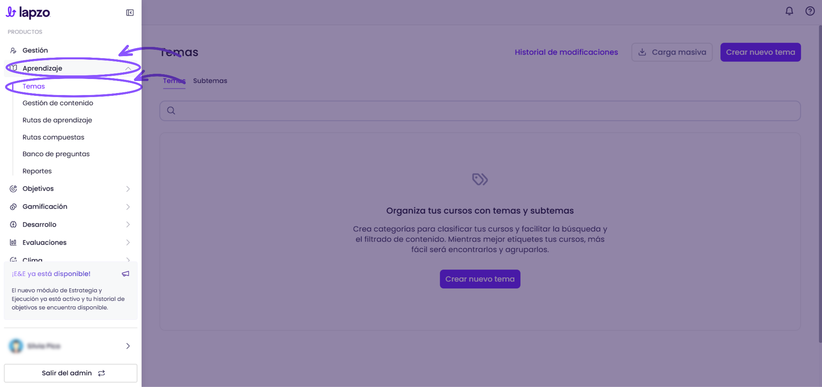Screen dimensions: 822x387
Task: Open Reportes in the sidebar
Action: (x=37, y=171)
